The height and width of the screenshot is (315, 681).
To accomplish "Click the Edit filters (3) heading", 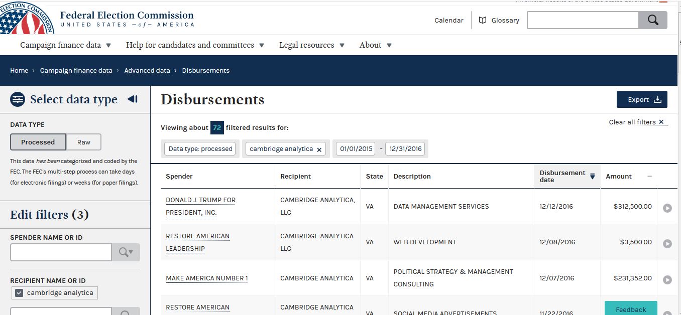I will point(50,215).
